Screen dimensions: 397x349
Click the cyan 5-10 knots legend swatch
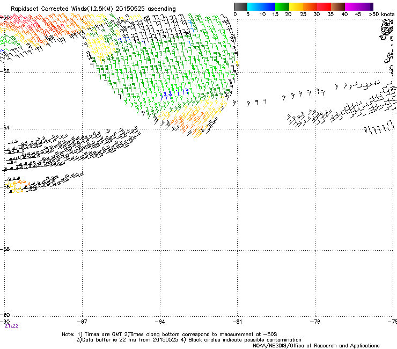click(x=254, y=6)
